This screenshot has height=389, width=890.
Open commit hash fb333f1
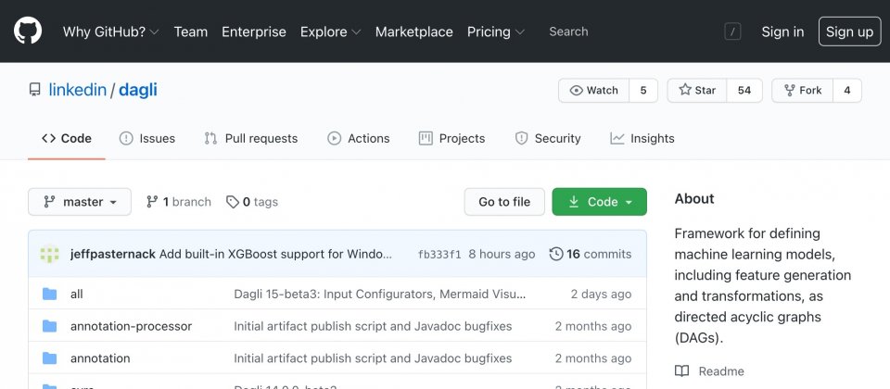tap(439, 254)
